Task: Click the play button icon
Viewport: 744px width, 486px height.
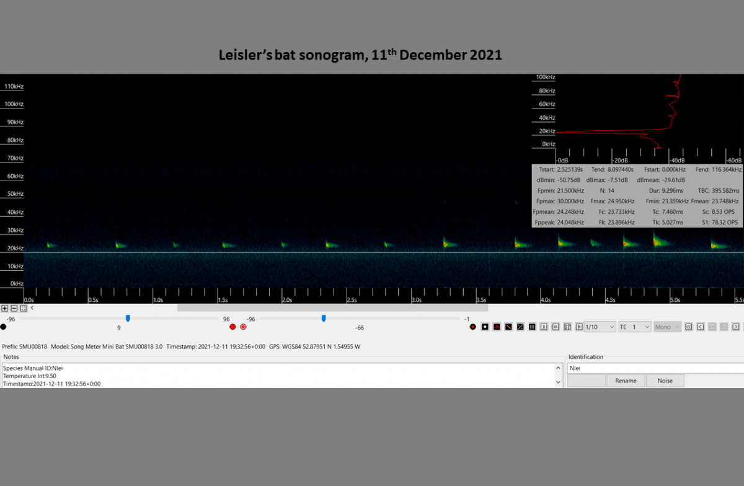Action: 579,327
